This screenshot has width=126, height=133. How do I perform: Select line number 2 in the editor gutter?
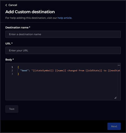coord(12,70)
